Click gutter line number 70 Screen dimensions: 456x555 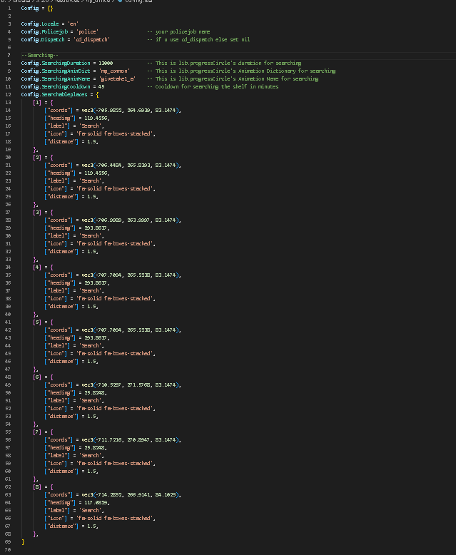point(8,550)
